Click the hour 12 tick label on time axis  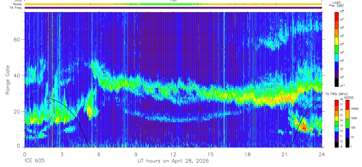pyautogui.click(x=173, y=154)
